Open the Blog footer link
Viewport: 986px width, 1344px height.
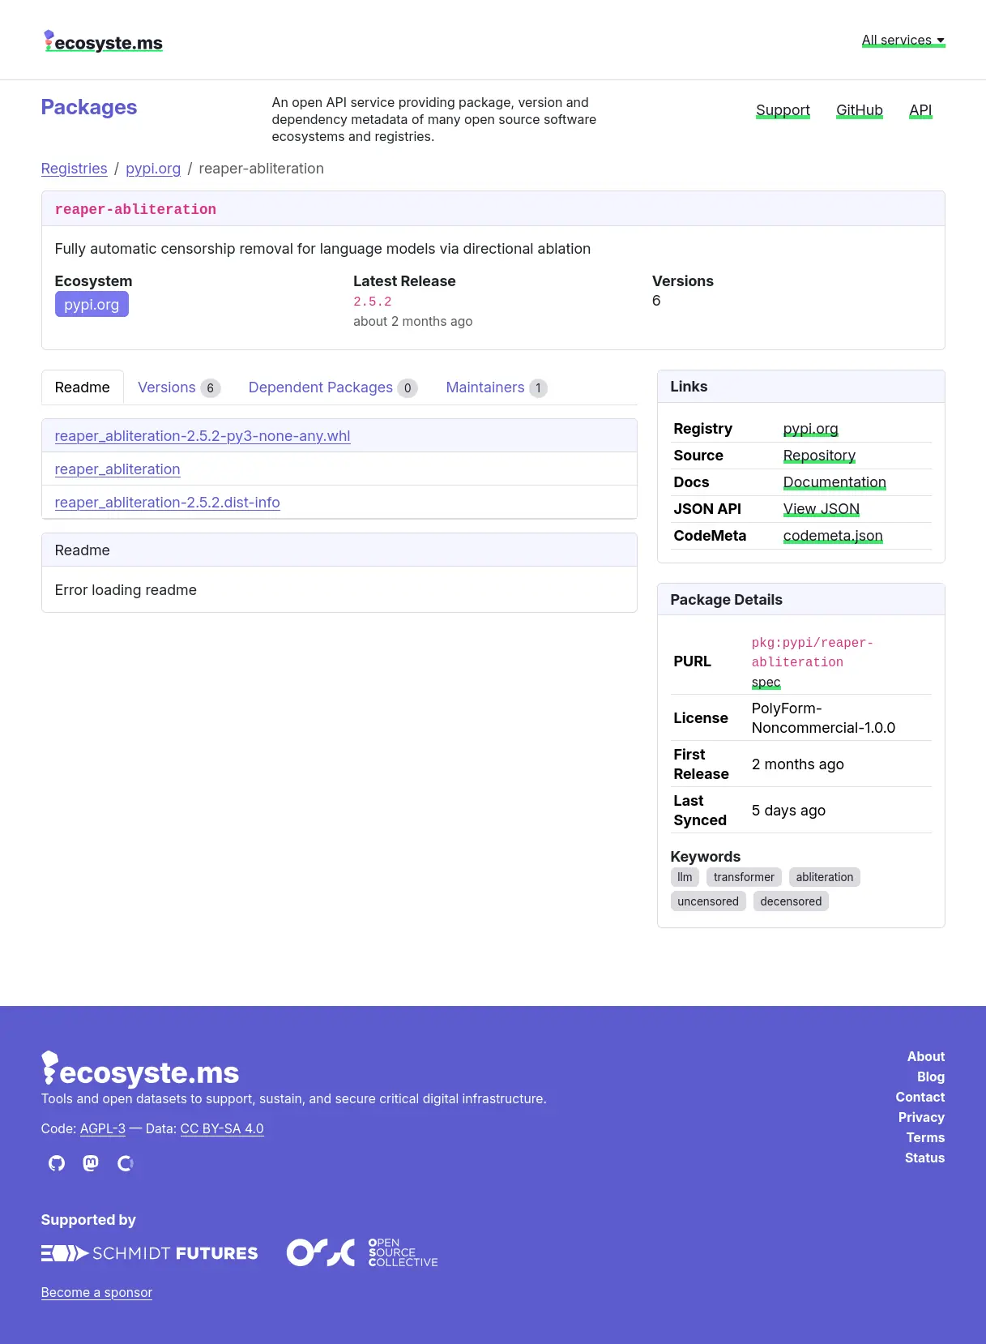931,1076
